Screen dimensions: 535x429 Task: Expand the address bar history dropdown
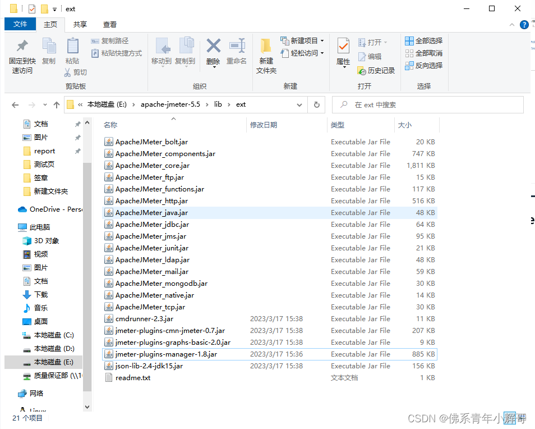pos(299,105)
